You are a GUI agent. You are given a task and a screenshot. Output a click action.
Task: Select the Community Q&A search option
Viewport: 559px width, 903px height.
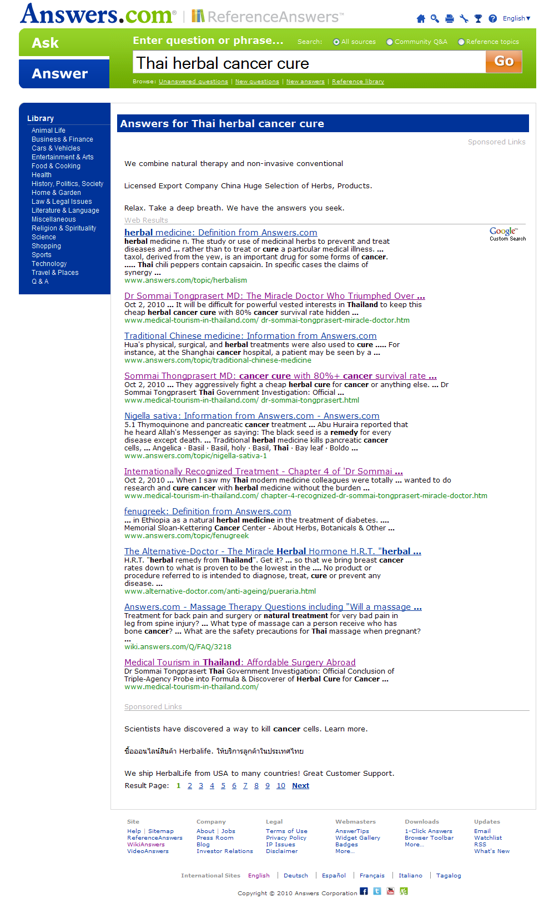(x=390, y=42)
